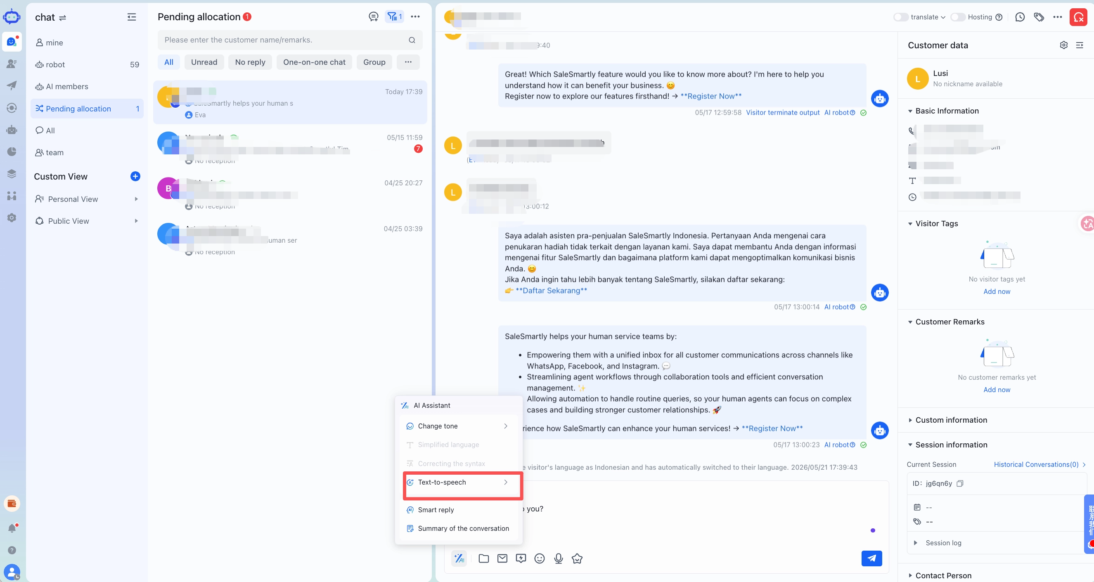Add a Custom View with the plus icon
1094x582 pixels.
point(135,176)
